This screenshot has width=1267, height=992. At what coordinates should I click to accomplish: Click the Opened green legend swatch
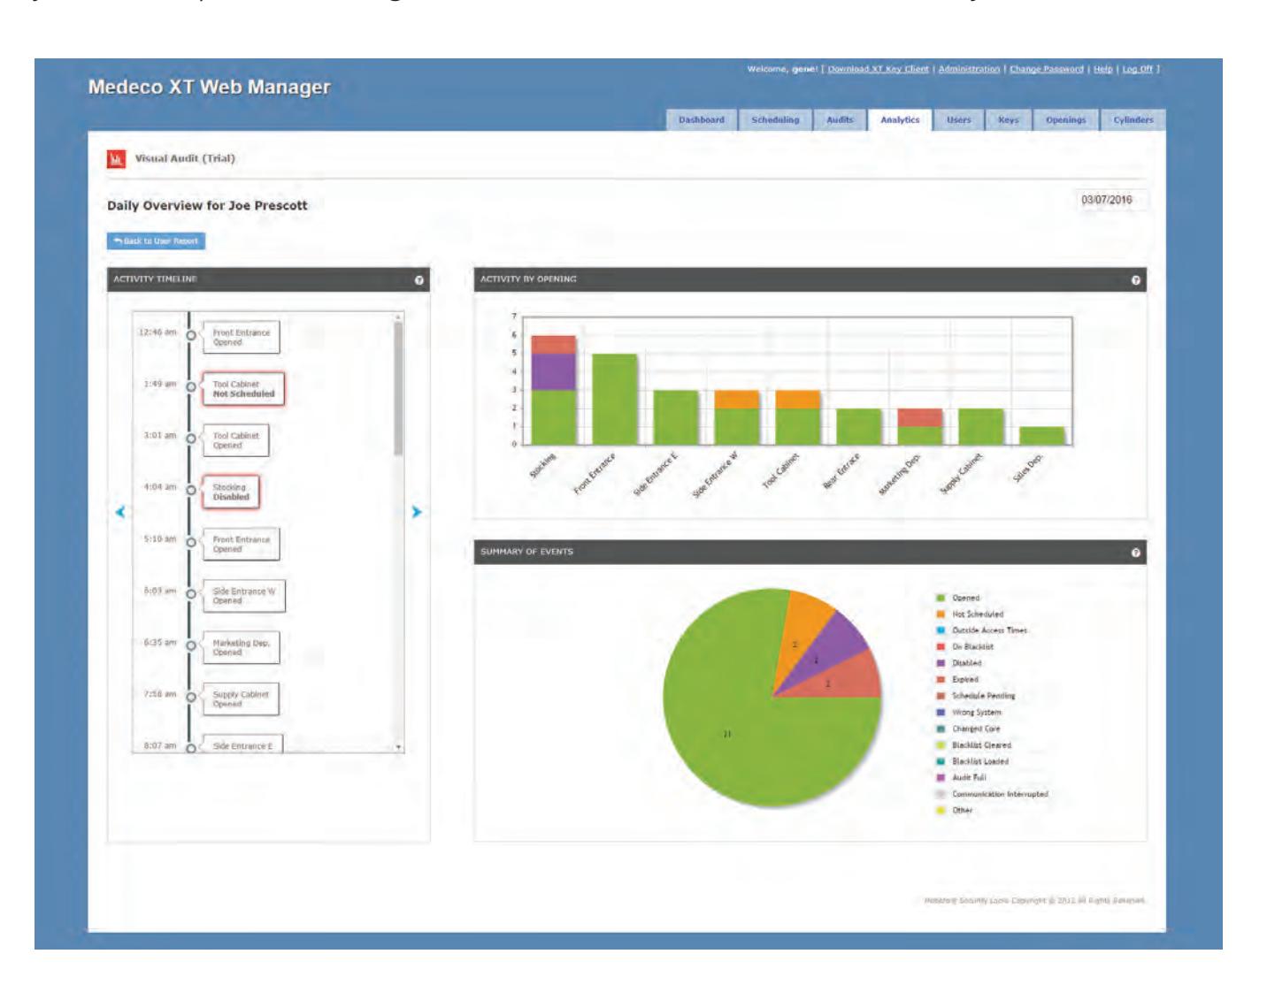(x=941, y=599)
